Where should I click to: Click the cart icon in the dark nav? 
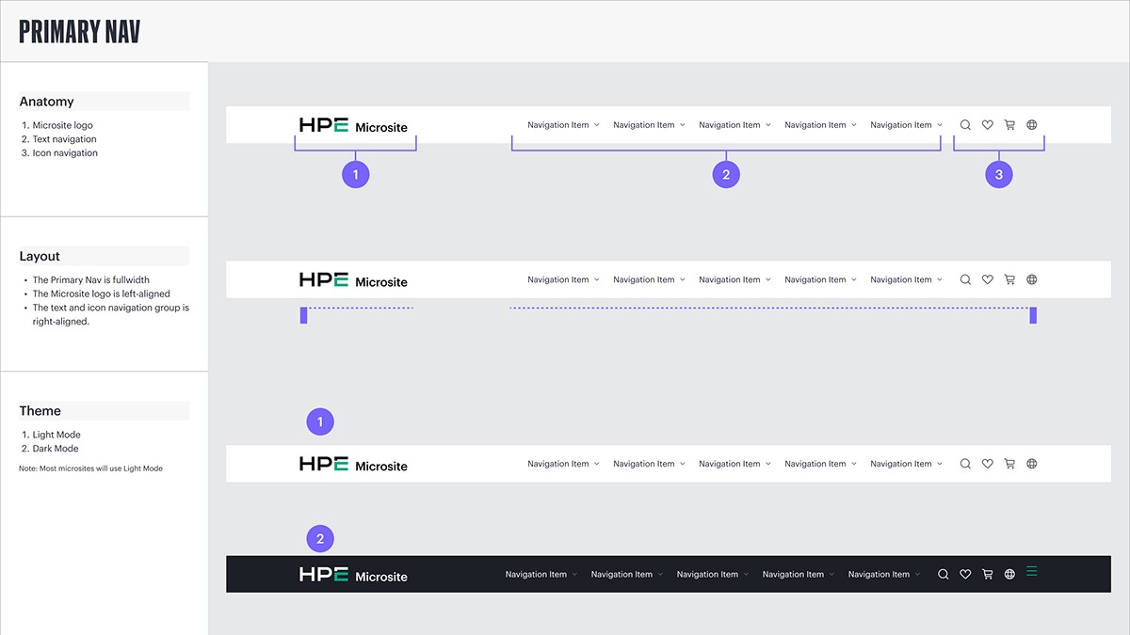(x=987, y=573)
